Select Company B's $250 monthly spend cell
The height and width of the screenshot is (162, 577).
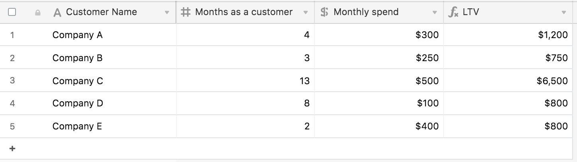tap(427, 58)
